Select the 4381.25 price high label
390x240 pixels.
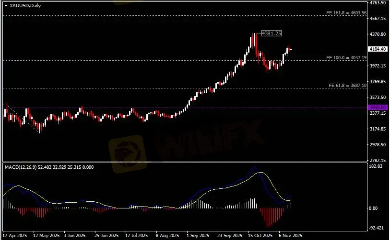[x=272, y=33]
